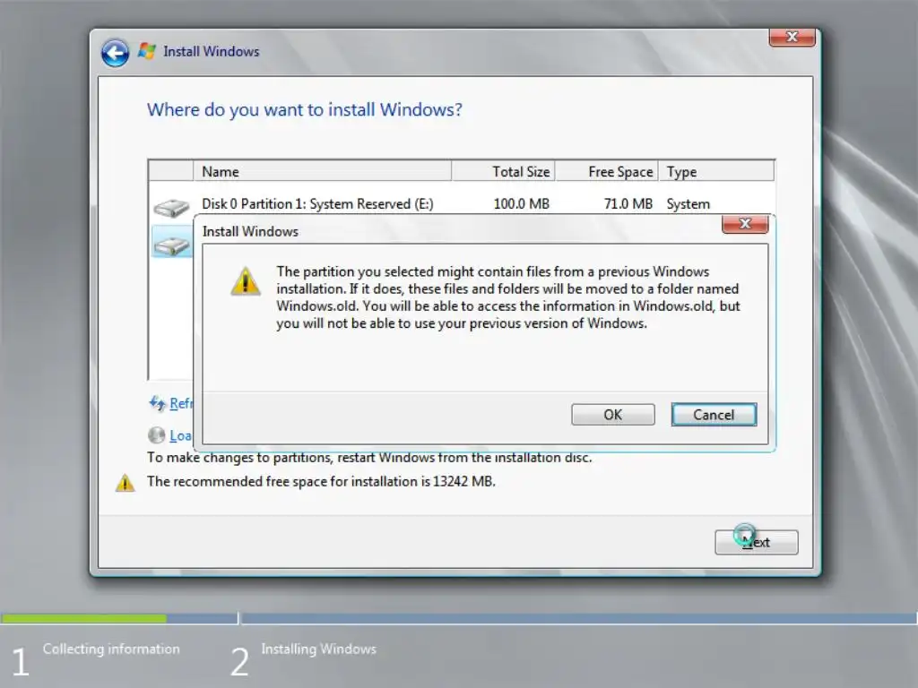Viewport: 918px width, 688px height.
Task: Click Cancel in the warning dialog
Action: (713, 414)
